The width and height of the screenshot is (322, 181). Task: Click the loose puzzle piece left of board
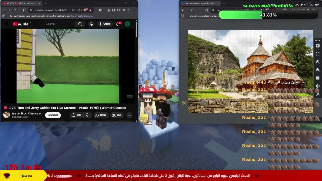[x=184, y=103]
